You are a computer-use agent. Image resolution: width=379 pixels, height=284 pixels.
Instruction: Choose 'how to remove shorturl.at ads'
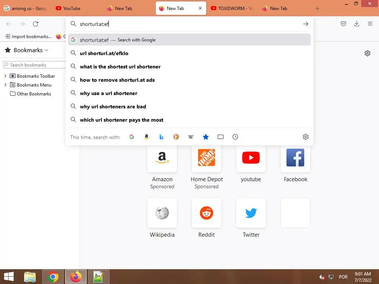click(189, 80)
